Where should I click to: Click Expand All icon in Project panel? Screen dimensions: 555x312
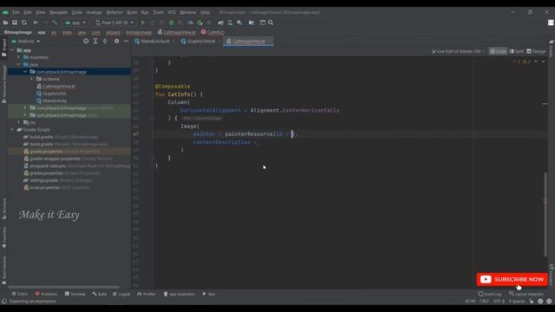click(95, 41)
